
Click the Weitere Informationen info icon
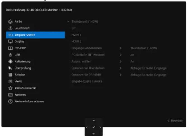point(10,101)
